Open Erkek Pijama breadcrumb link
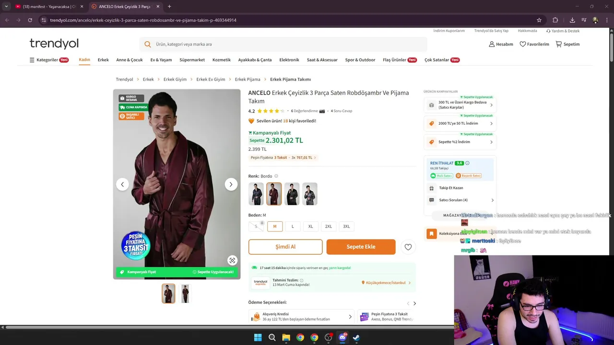The width and height of the screenshot is (614, 345). (248, 80)
